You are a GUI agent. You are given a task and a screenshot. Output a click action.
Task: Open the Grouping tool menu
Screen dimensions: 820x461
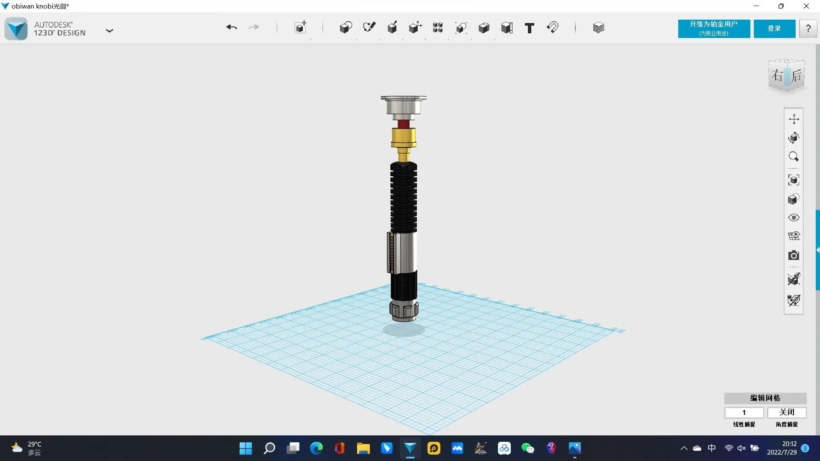(461, 28)
